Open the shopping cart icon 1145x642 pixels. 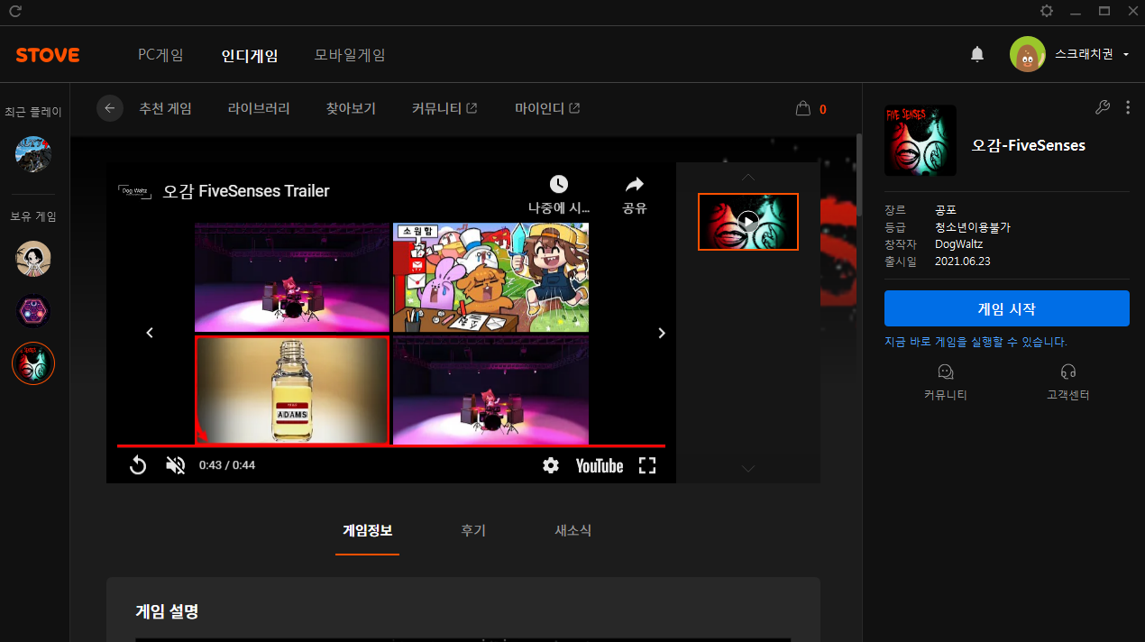pos(802,109)
